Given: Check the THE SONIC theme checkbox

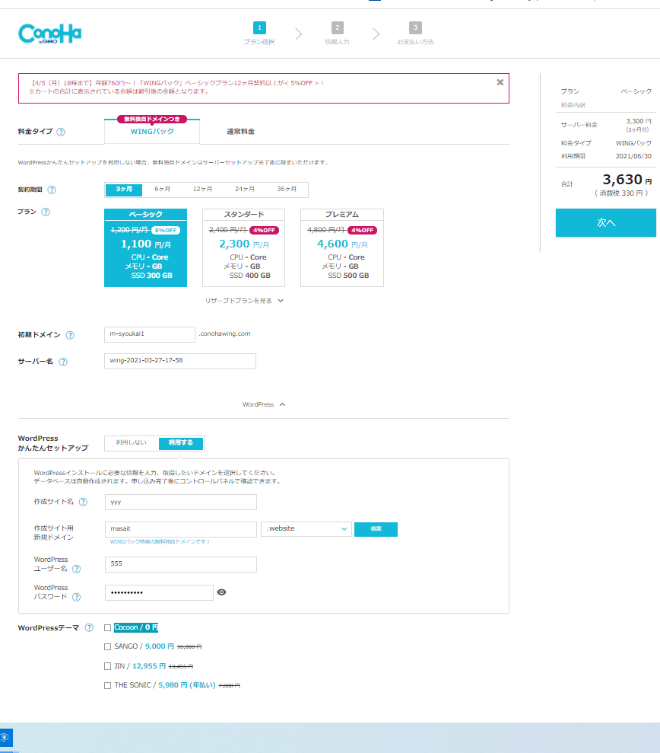Looking at the screenshot, I should (107, 685).
